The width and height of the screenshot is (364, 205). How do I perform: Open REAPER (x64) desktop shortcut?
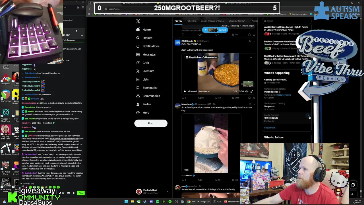[6, 96]
